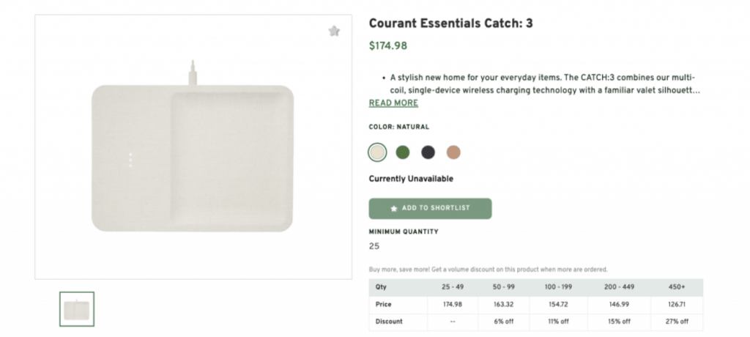Click the 450+ quantity column header
The height and width of the screenshot is (337, 750).
(x=677, y=287)
